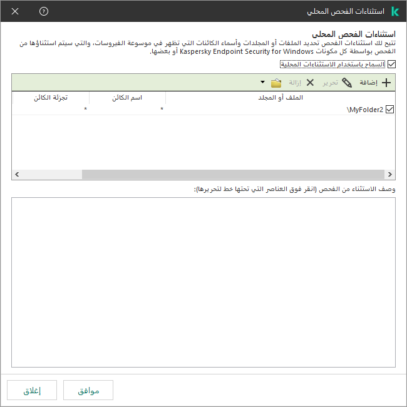This screenshot has width=407, height=407.
Task: Click the horizontal scrollbar thumb
Action: point(233,175)
